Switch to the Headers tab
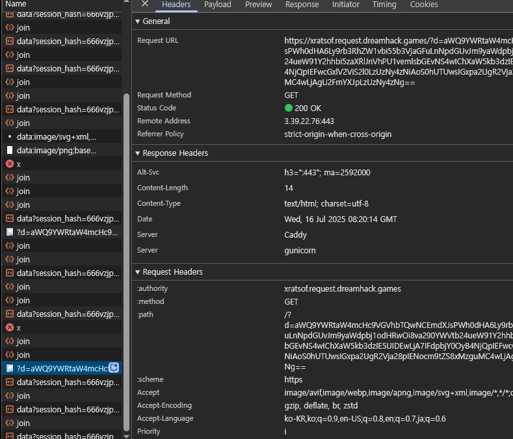Viewport: 513px width, 439px height. [x=176, y=5]
